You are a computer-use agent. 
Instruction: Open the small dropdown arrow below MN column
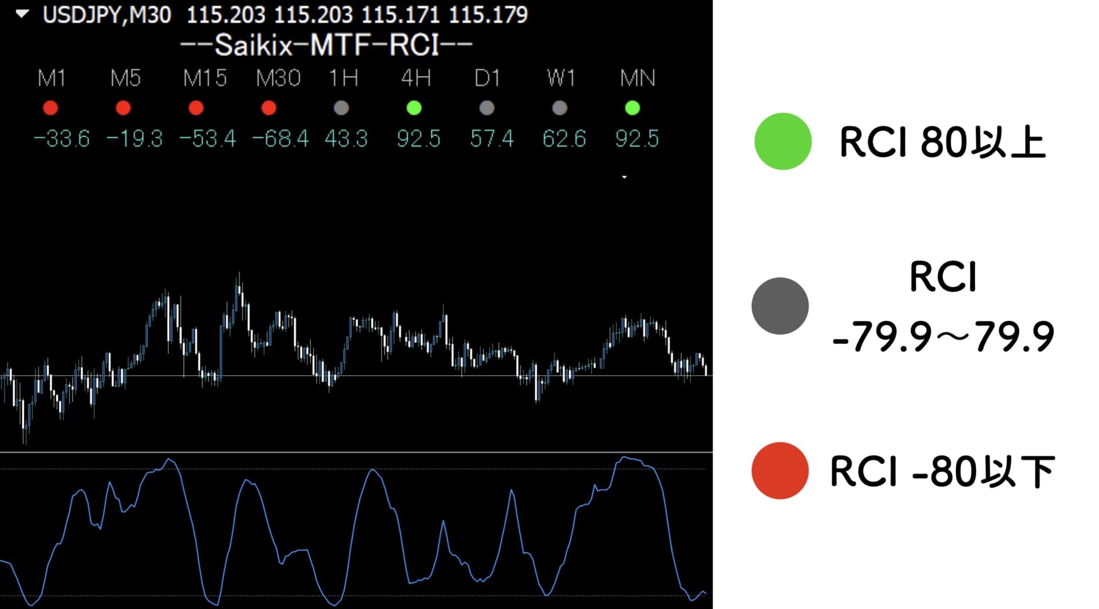pyautogui.click(x=623, y=177)
